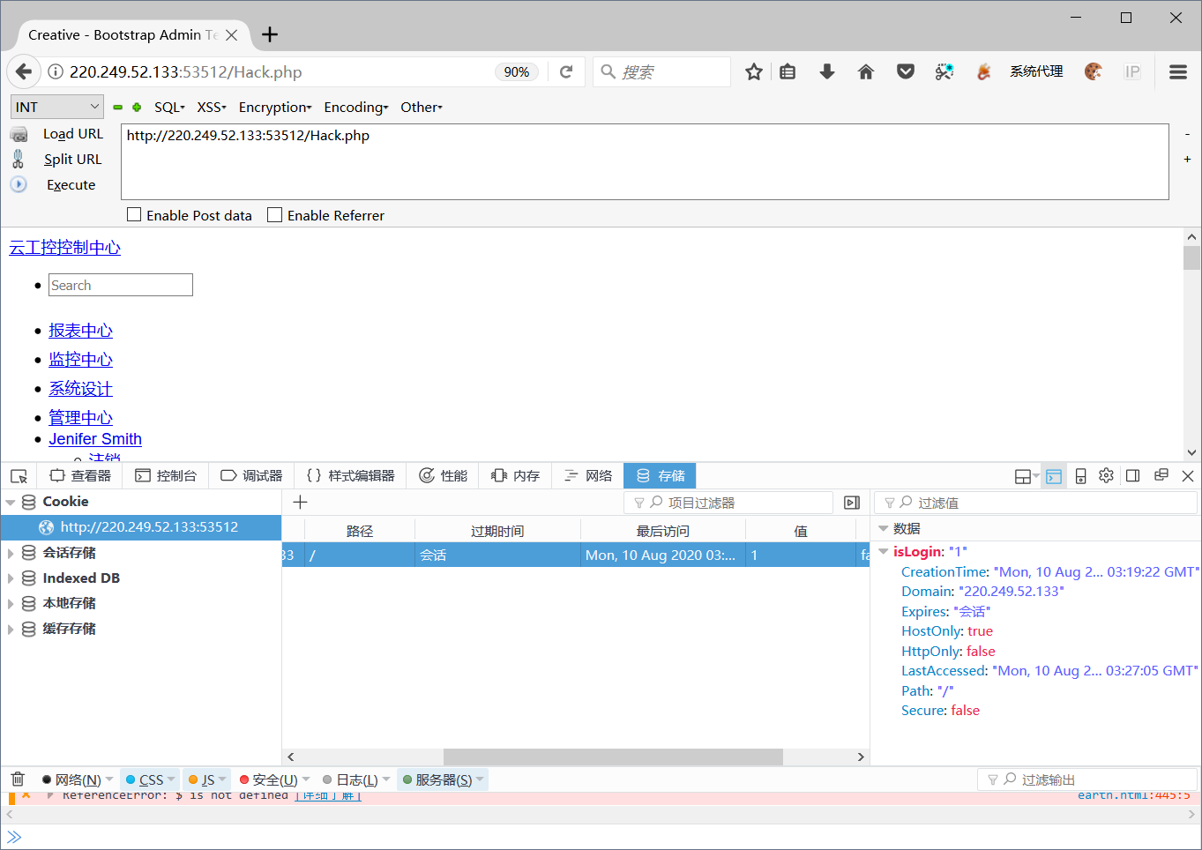The height and width of the screenshot is (850, 1202).
Task: Open the INT type dropdown in HackBar
Action: [56, 106]
